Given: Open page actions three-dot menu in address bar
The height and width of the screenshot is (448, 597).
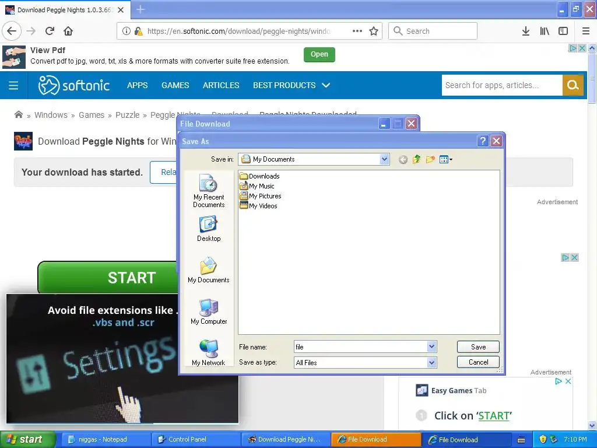Looking at the screenshot, I should (357, 31).
